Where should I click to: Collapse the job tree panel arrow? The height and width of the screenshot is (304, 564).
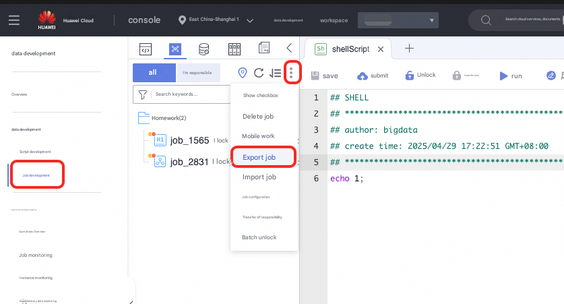coord(289,48)
